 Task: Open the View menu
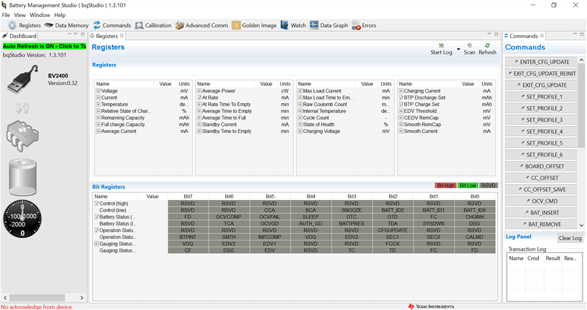click(20, 15)
